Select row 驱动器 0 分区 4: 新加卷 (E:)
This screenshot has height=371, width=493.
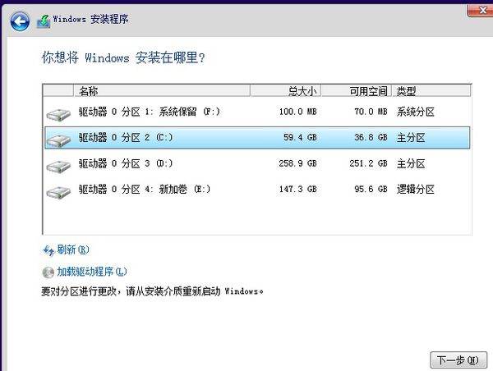tap(257, 190)
